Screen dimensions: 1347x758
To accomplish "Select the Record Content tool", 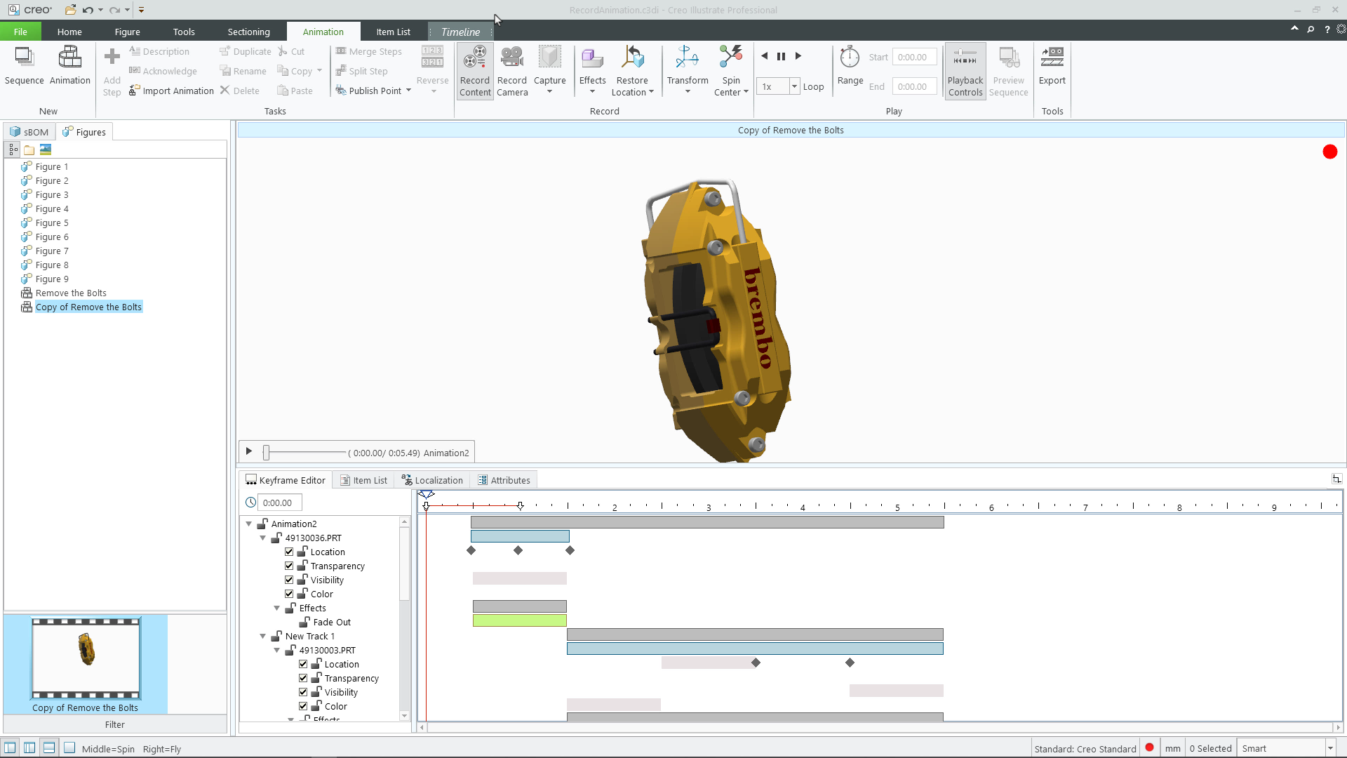I will [x=475, y=71].
